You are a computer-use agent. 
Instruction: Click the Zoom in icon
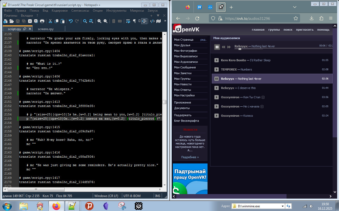click(99, 21)
